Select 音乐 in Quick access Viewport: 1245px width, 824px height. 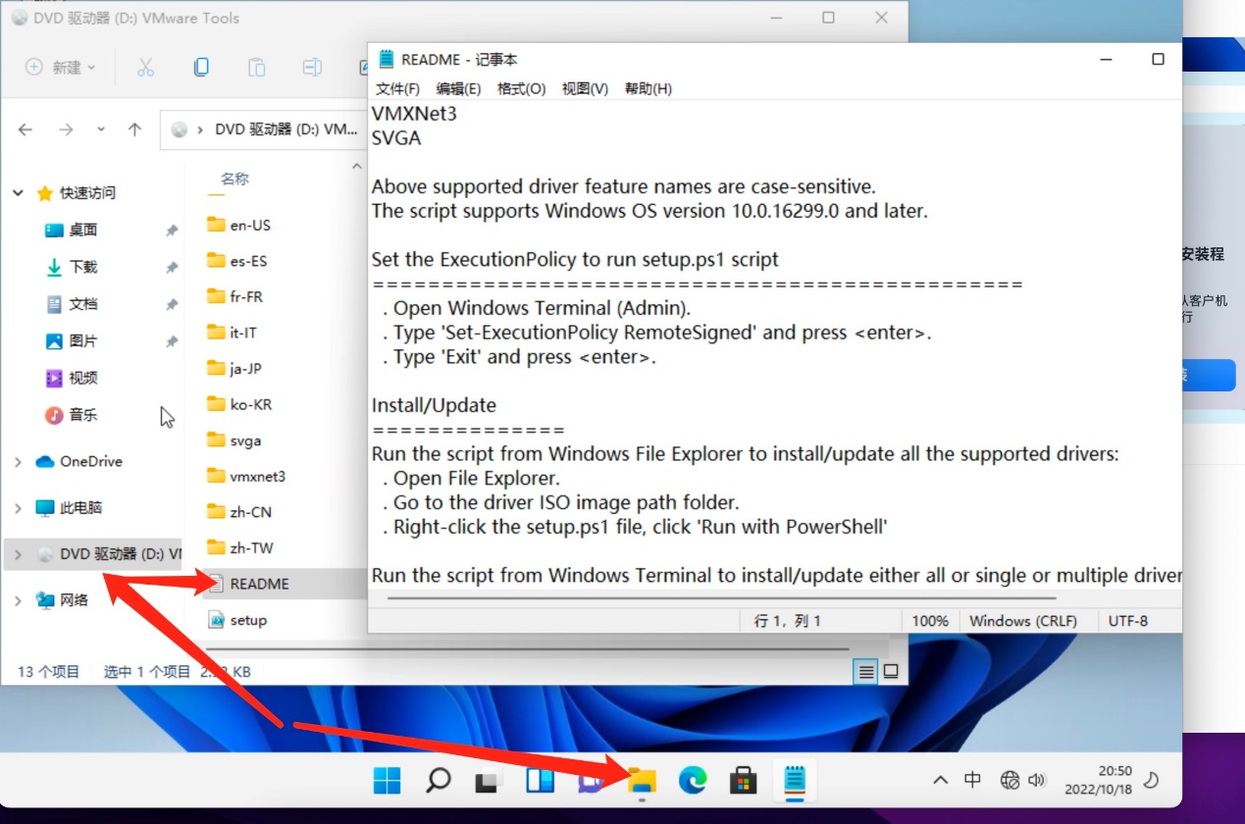tap(83, 415)
